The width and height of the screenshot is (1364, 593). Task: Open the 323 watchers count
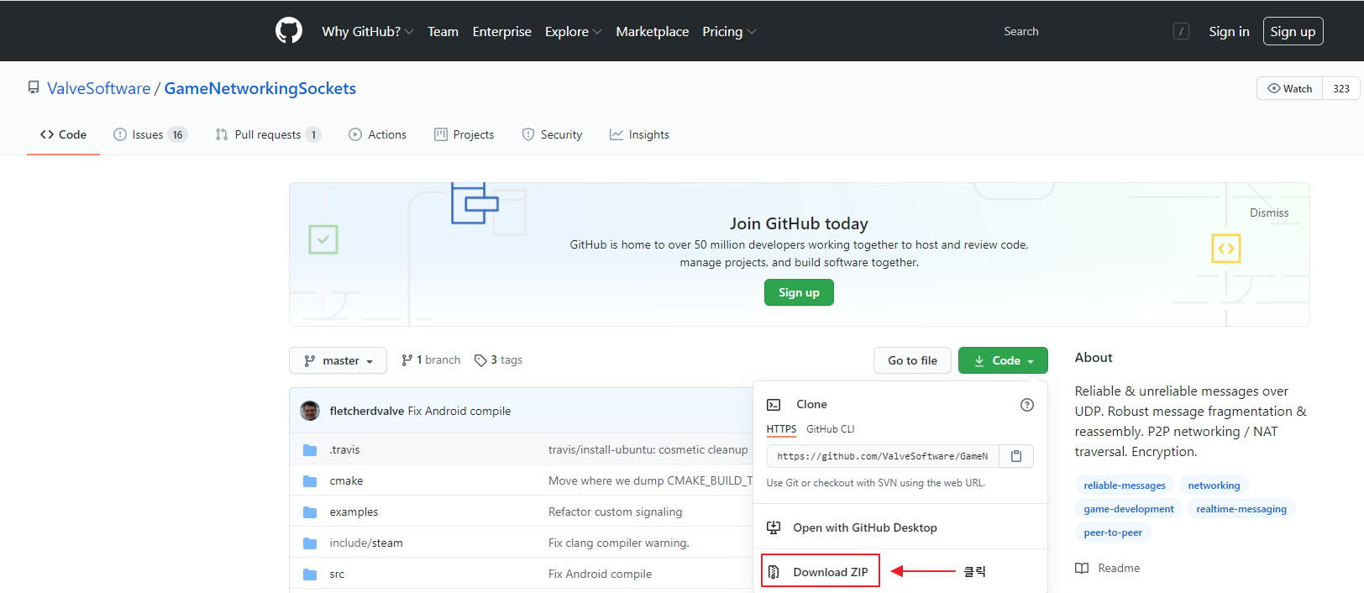[x=1340, y=88]
